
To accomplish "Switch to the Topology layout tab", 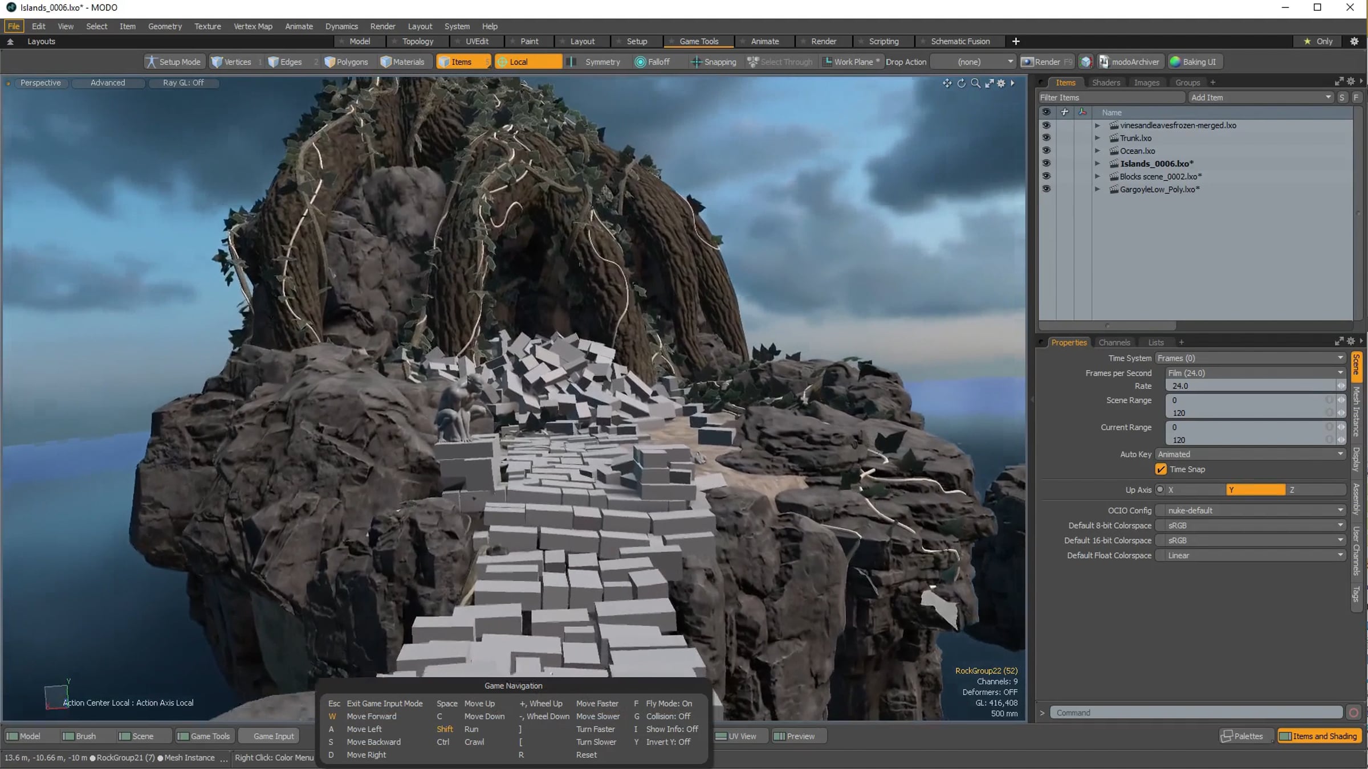I will point(417,42).
